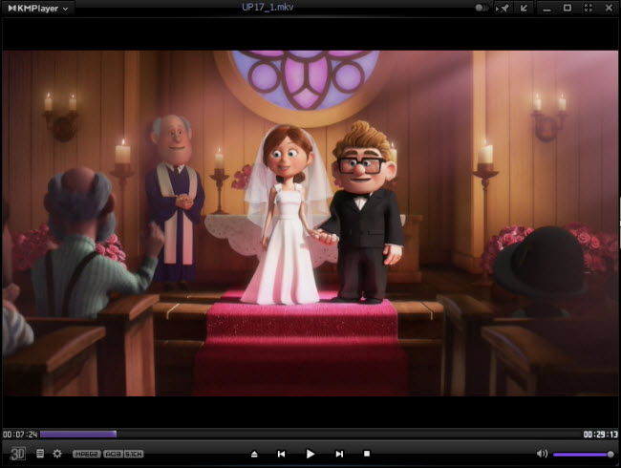Stop video playback
The width and height of the screenshot is (621, 468).
[x=367, y=454]
